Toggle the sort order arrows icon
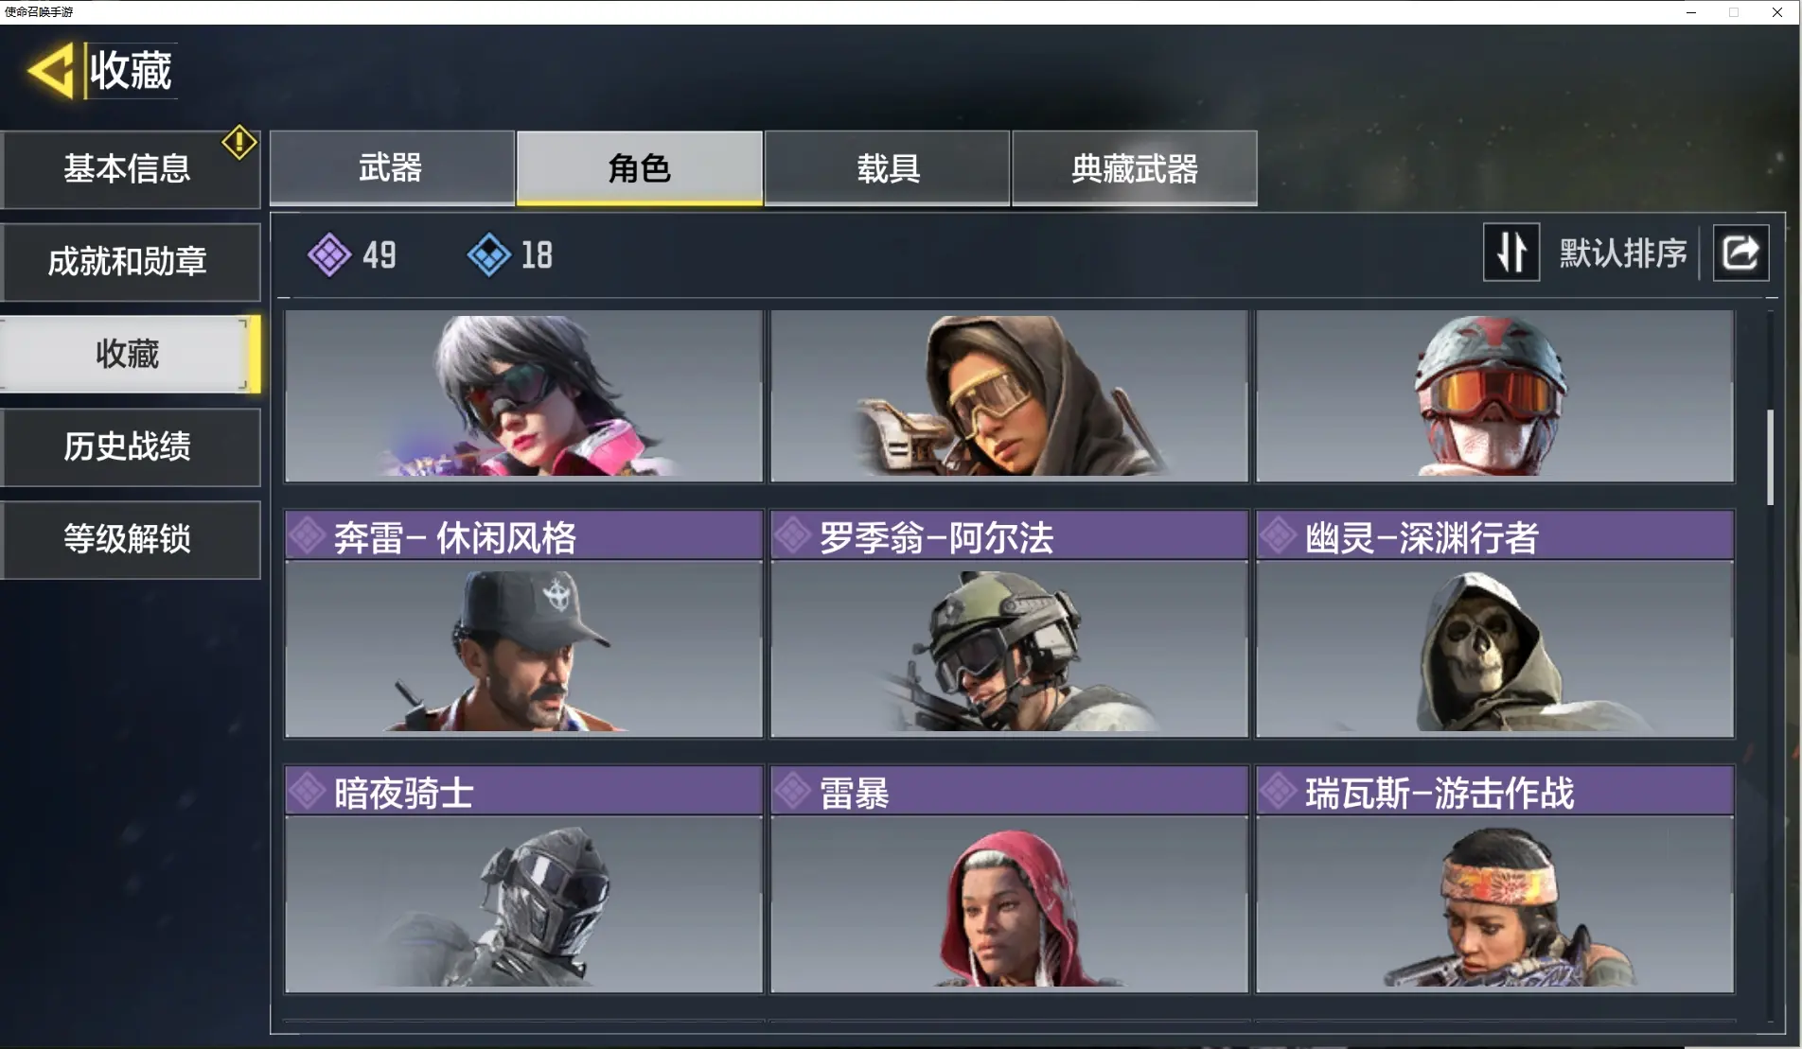Image resolution: width=1802 pixels, height=1049 pixels. click(x=1511, y=253)
